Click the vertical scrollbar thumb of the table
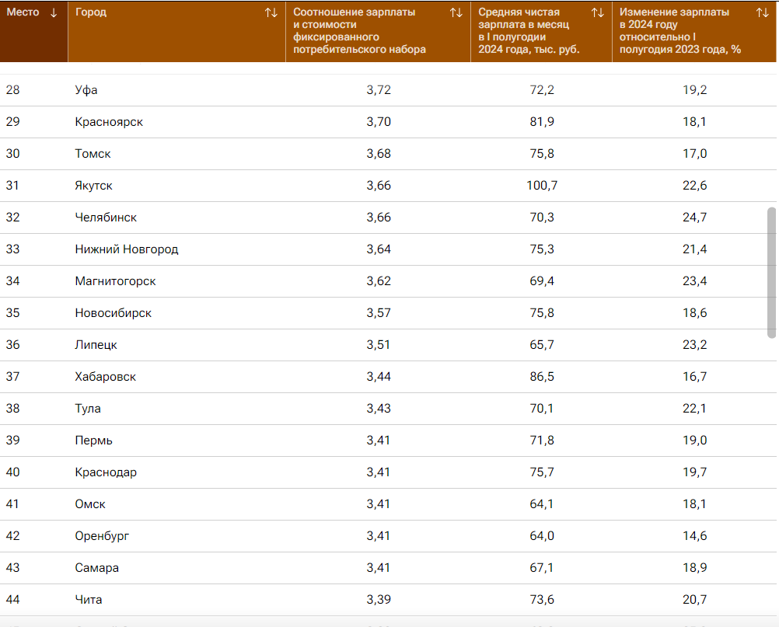The image size is (779, 627). (771, 273)
